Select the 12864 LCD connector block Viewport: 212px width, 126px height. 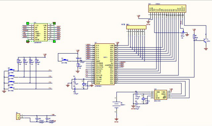[167, 9]
